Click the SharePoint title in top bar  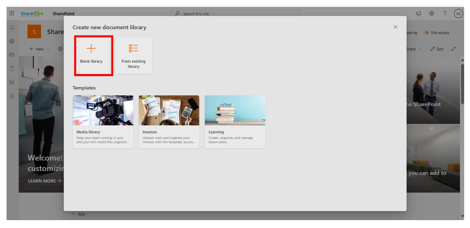[x=63, y=13]
